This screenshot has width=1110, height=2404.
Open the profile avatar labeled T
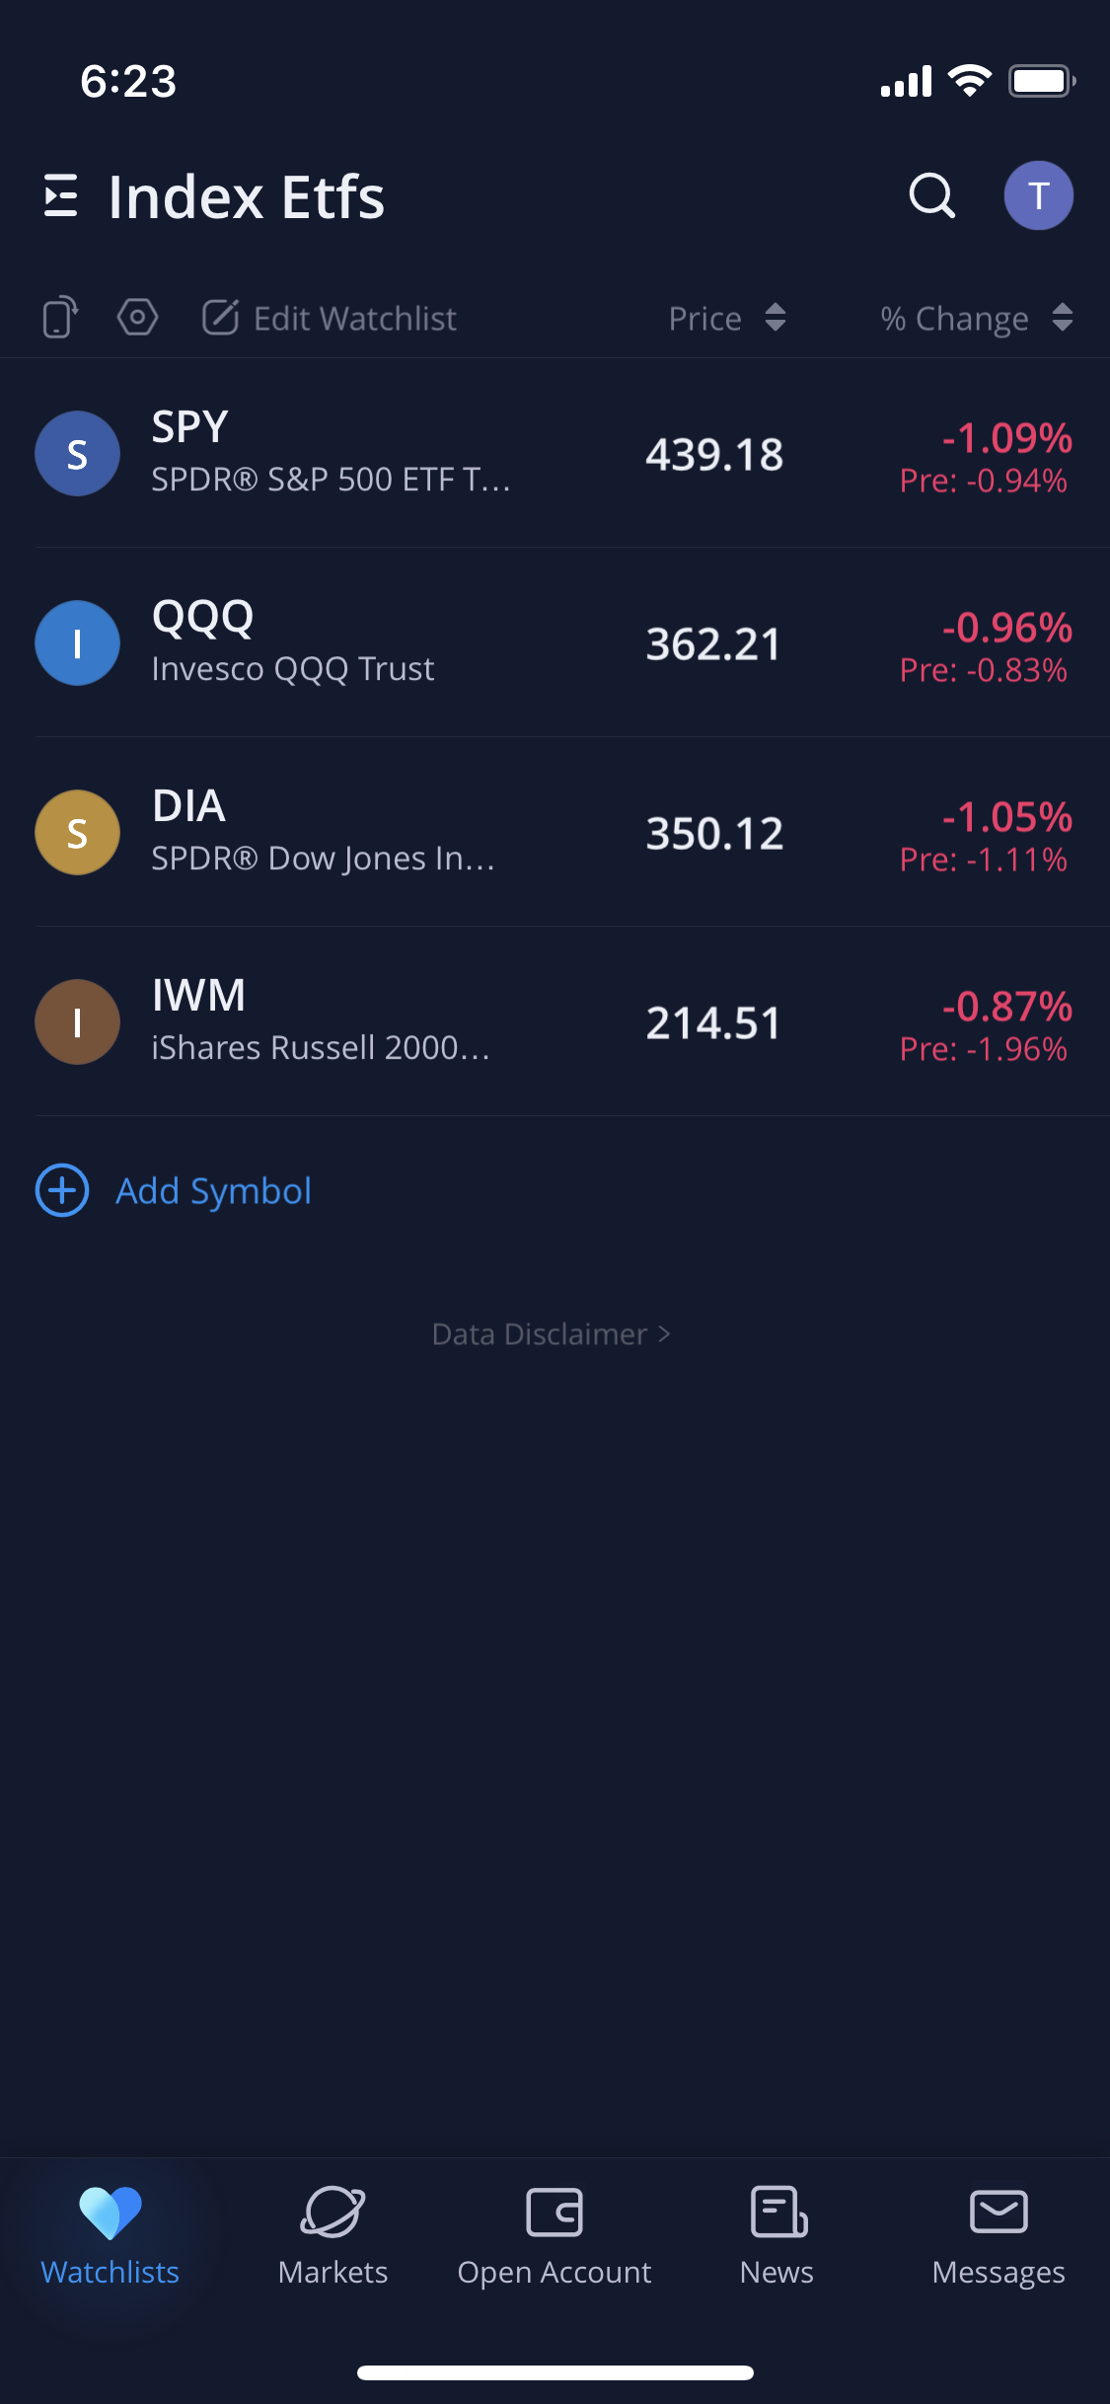1038,195
